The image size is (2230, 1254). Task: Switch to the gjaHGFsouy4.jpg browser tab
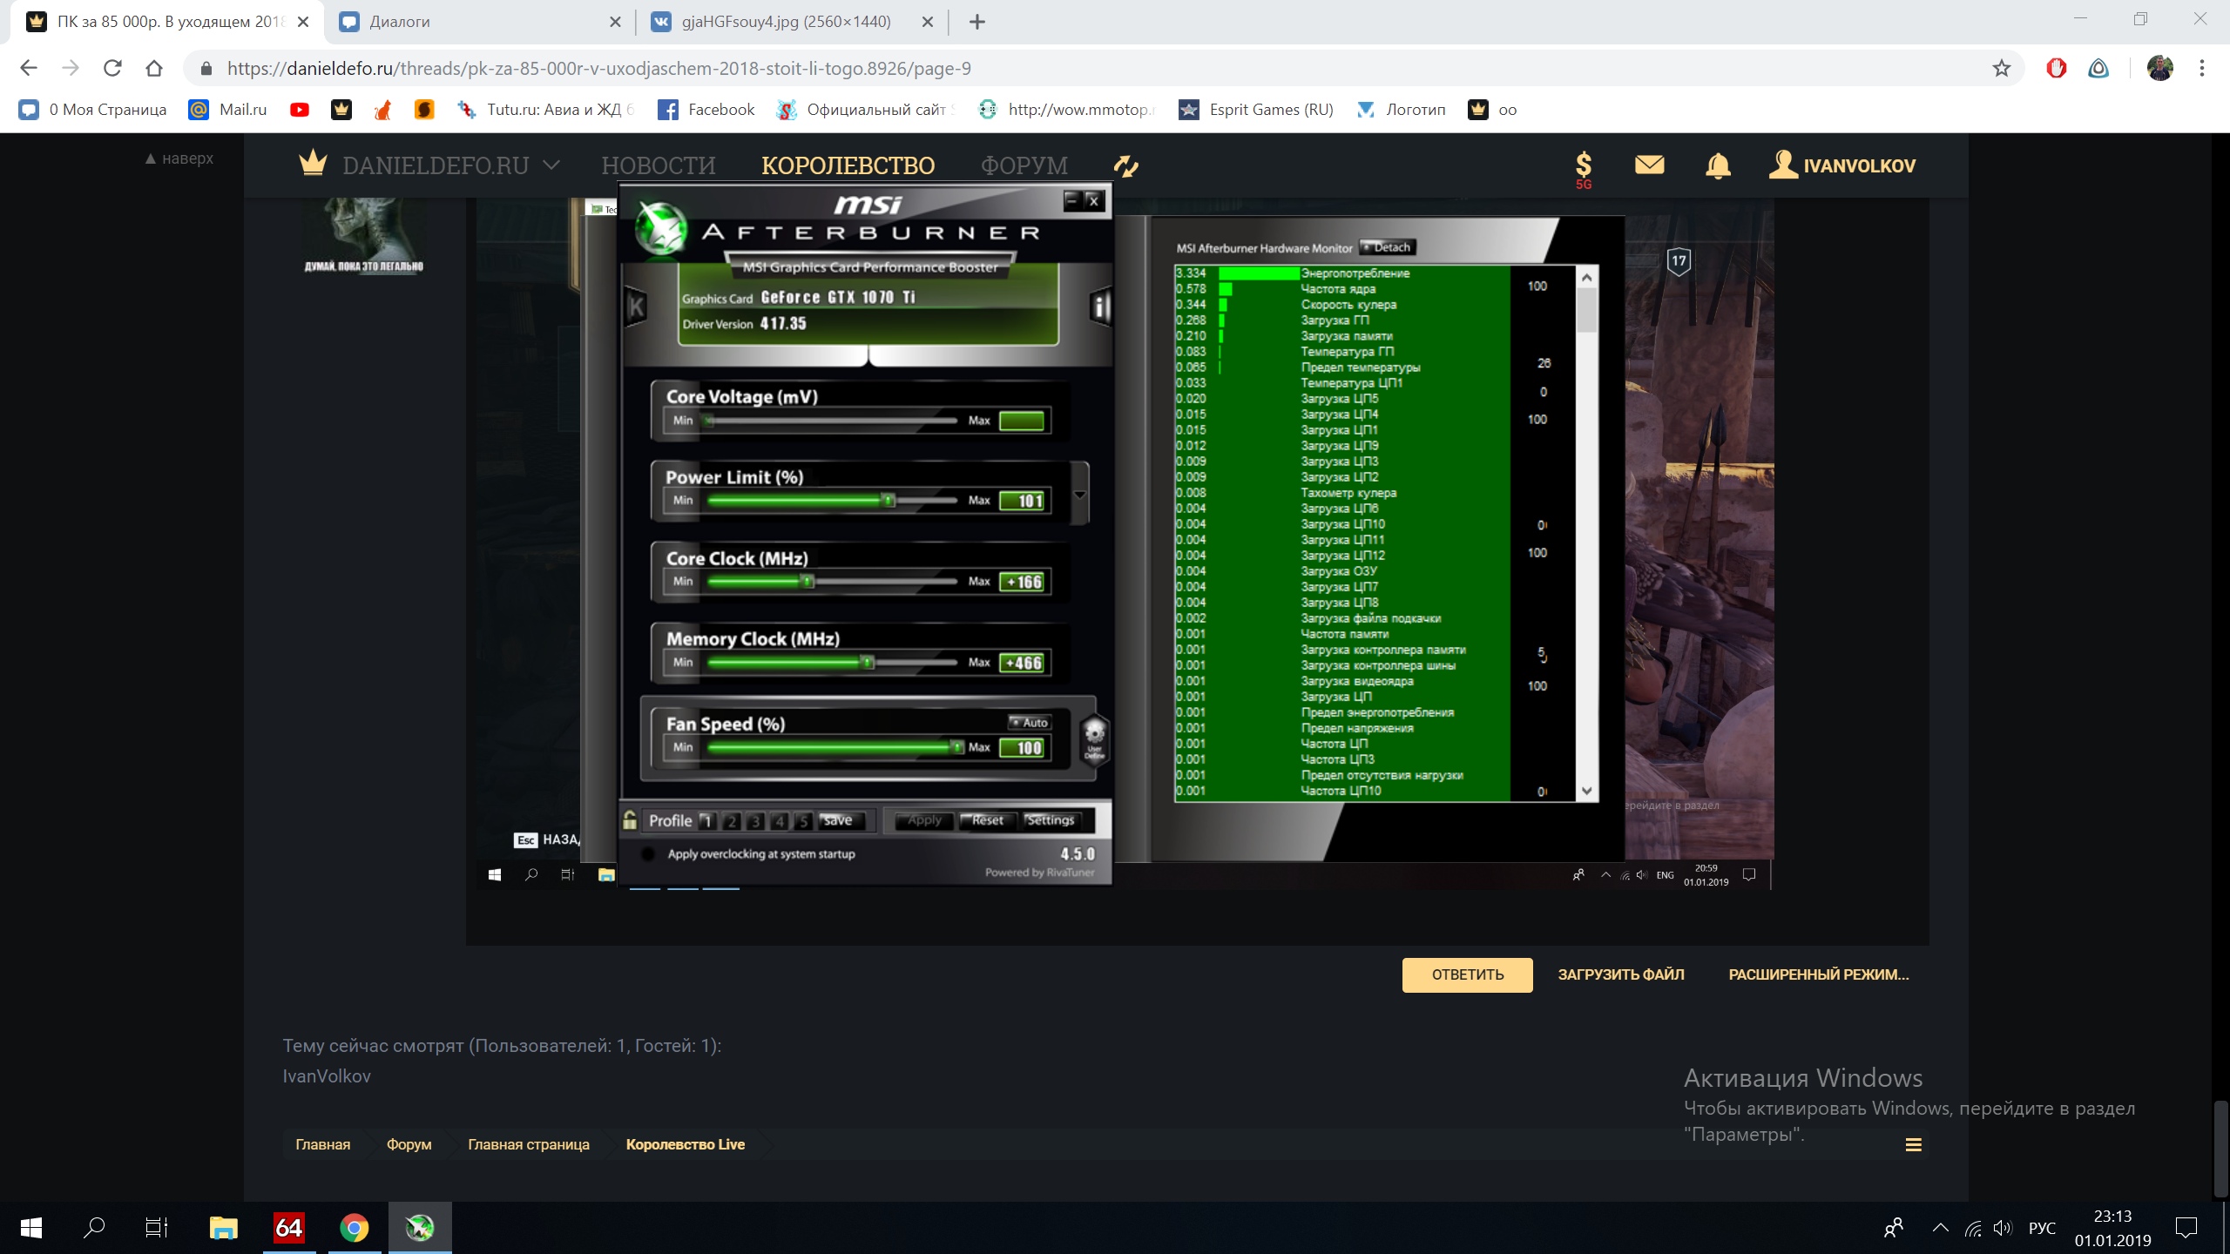[x=794, y=22]
